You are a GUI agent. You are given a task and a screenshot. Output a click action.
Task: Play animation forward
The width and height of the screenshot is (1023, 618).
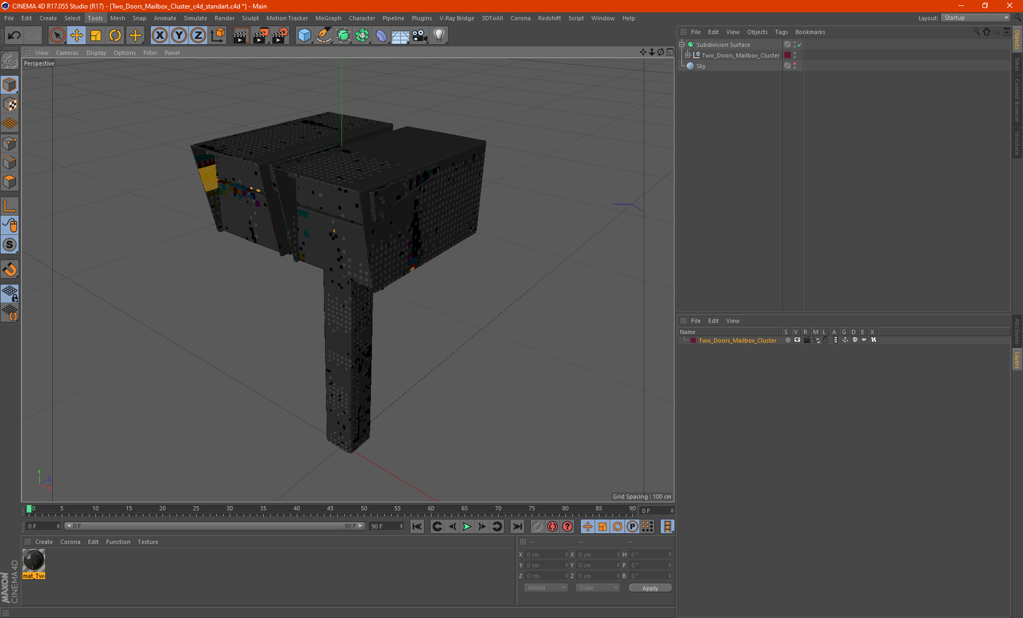tap(467, 526)
